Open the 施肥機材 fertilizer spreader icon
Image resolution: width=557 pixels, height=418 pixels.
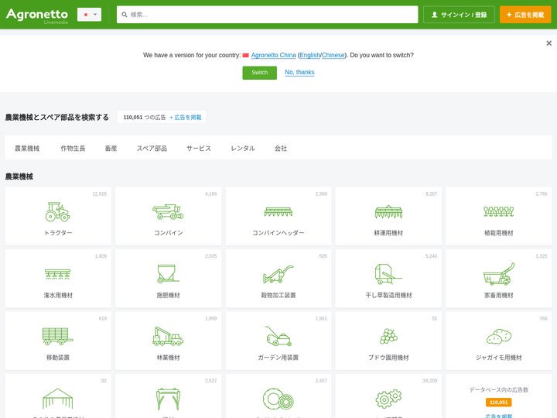pyautogui.click(x=168, y=273)
